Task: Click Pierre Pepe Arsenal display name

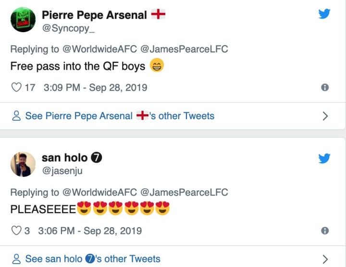Action: (x=94, y=15)
